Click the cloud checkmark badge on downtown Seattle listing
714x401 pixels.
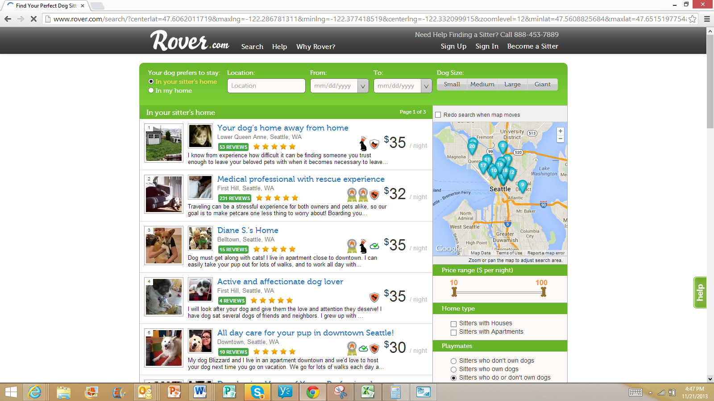point(363,348)
